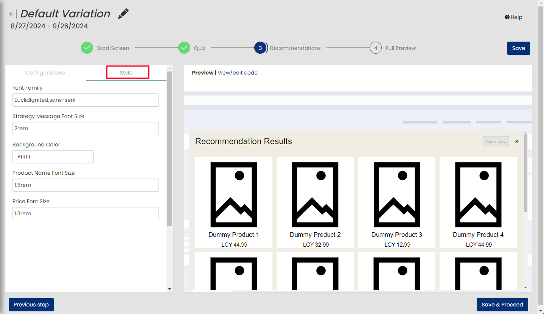This screenshot has height=314, width=544.
Task: Open the View/edit code link
Action: pos(238,73)
